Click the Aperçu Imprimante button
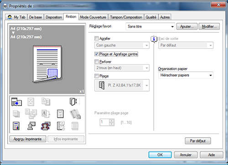This screenshot has height=165, width=228. [x=28, y=139]
